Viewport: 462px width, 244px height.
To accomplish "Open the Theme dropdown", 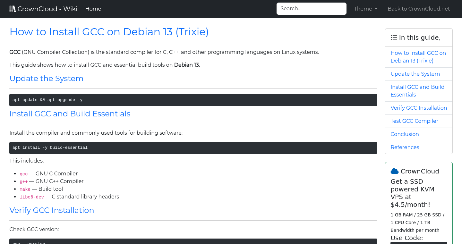I will 365,9.
